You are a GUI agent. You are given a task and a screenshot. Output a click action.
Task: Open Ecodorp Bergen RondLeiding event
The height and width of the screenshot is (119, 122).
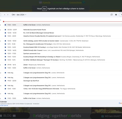63,57
